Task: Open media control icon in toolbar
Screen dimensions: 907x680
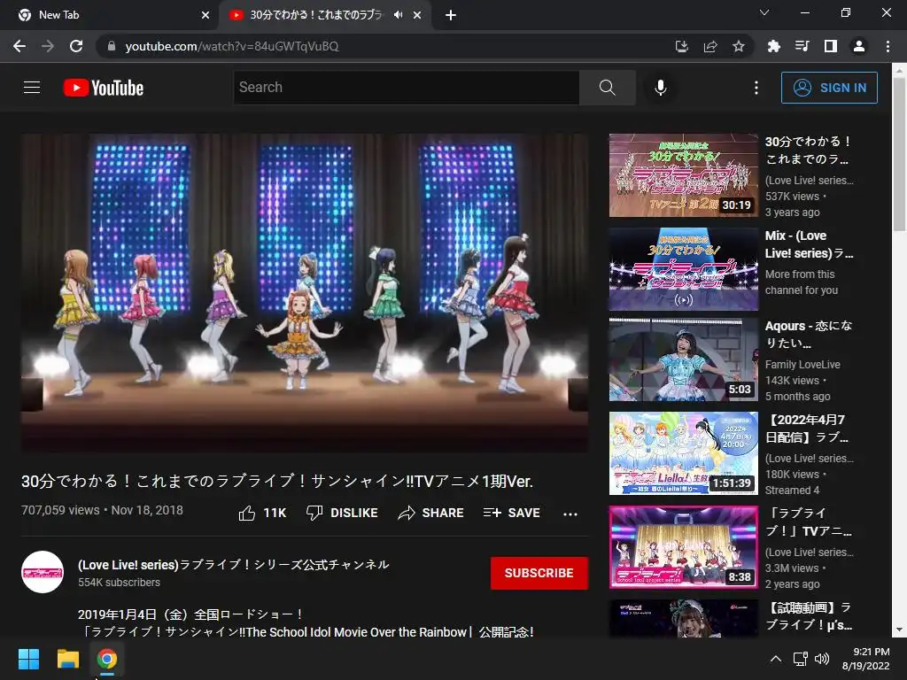Action: click(802, 46)
